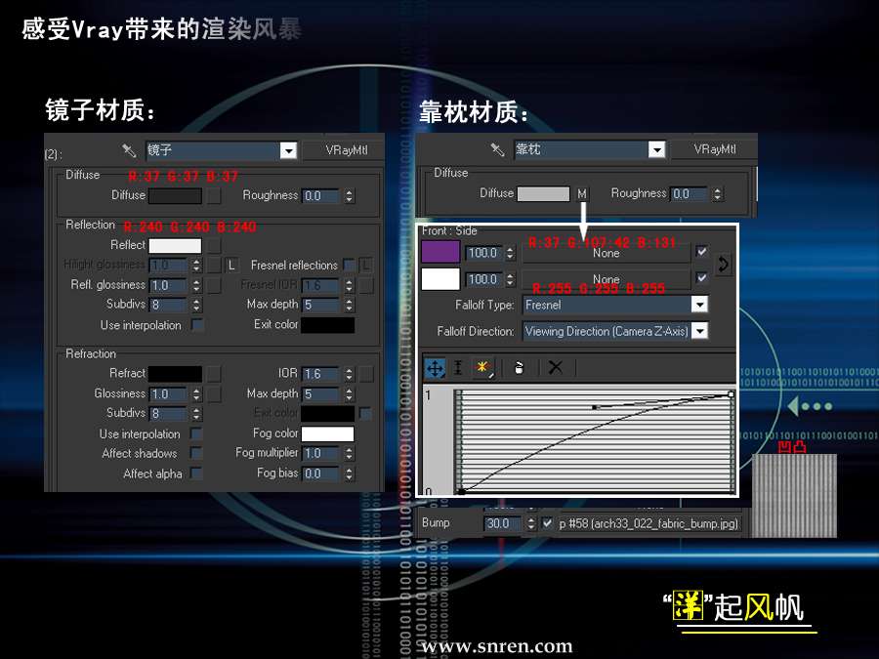Click Delete point X icon
Image resolution: width=879 pixels, height=659 pixels.
tap(556, 368)
